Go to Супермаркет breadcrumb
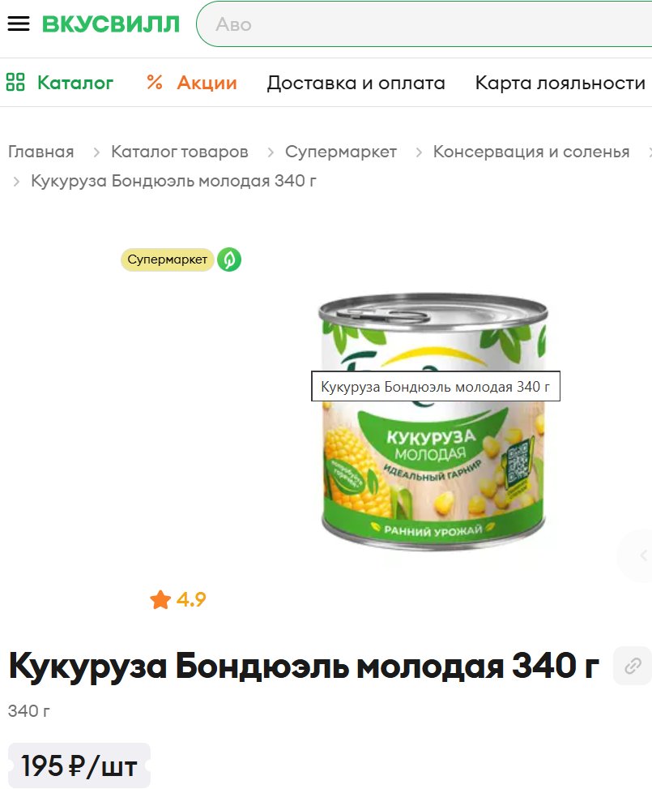Screen dimensions: 652x789 [x=341, y=152]
